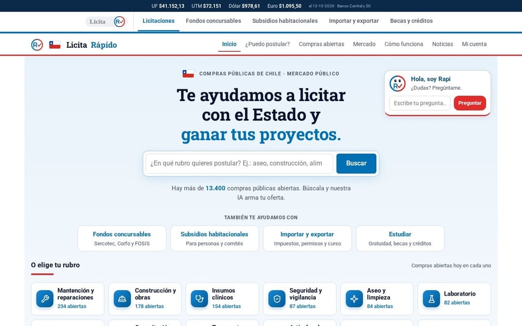Click the hard hat icon for Construcción y obras
The image size is (522, 326).
point(122,298)
